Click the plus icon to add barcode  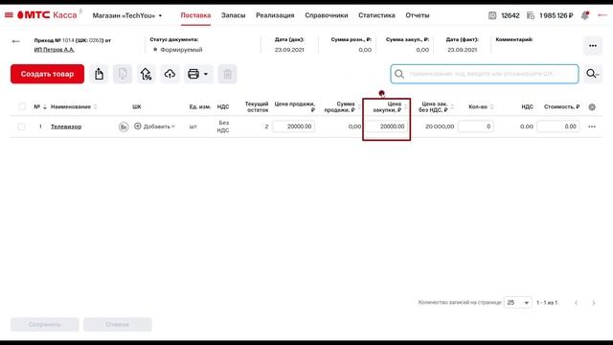click(138, 126)
